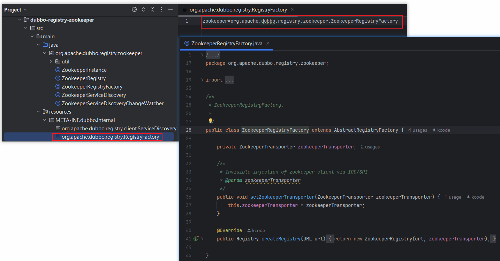This screenshot has width=500, height=261.
Task: Click the override gutter icon on line 41
Action: (x=196, y=239)
